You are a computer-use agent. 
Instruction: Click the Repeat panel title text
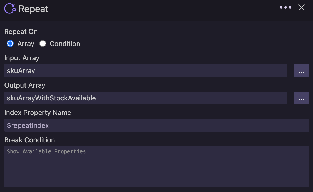point(33,9)
